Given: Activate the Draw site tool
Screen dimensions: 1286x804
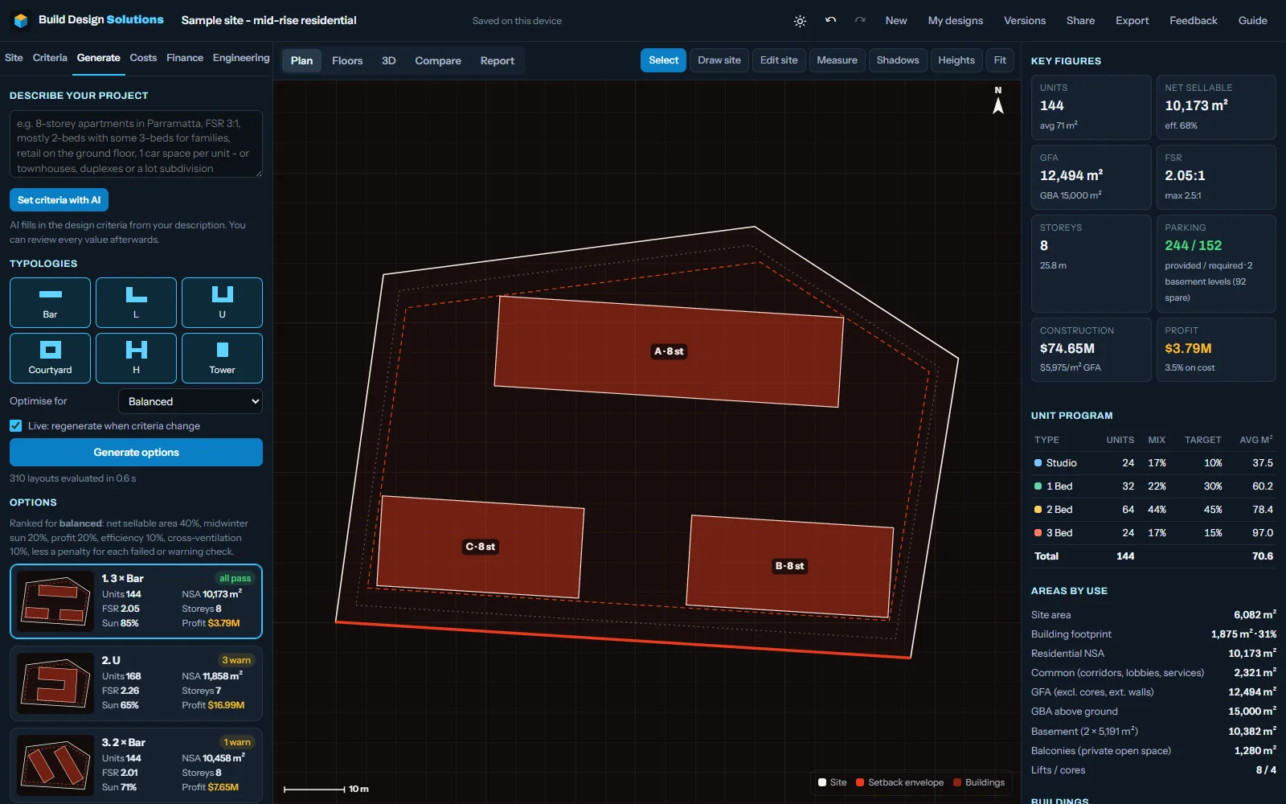Looking at the screenshot, I should point(719,60).
